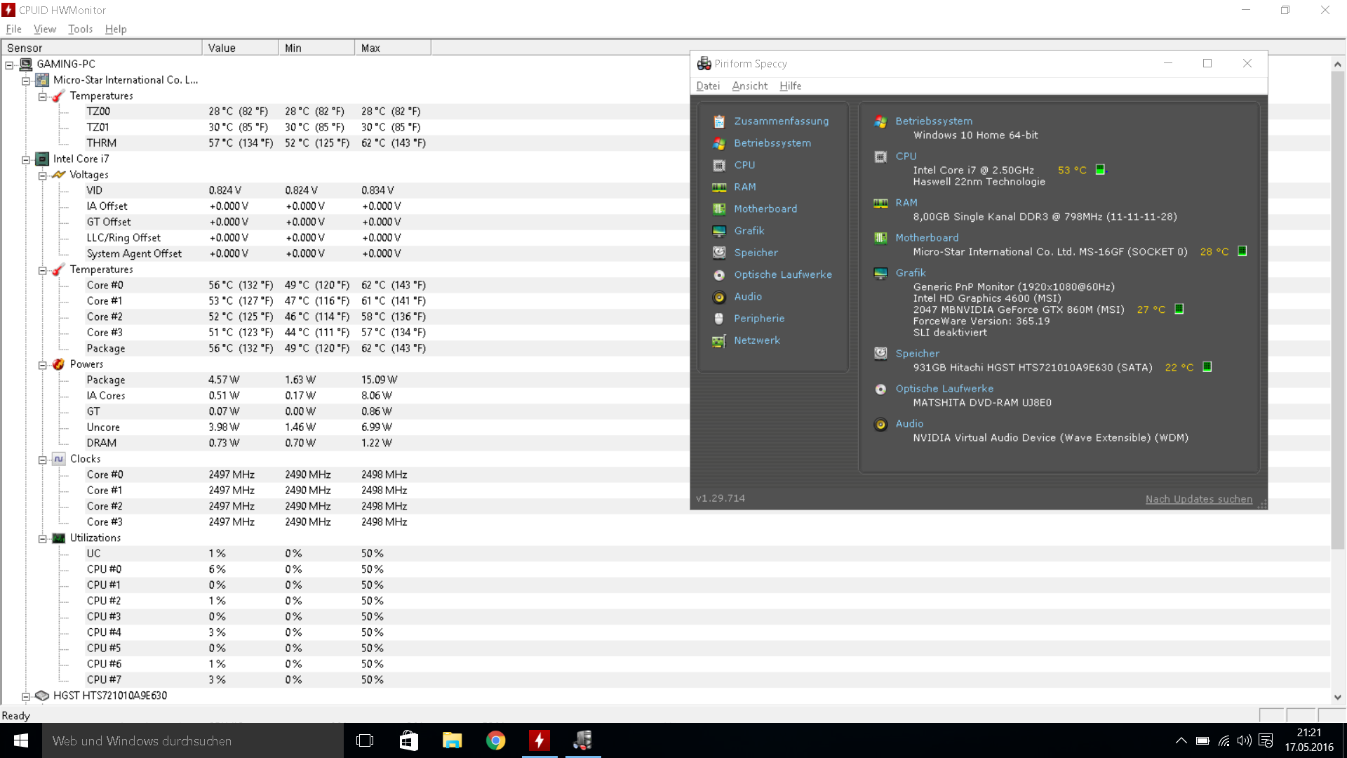Viewport: 1347px width, 758px height.
Task: Collapse the Clocks tree node
Action: click(x=43, y=460)
